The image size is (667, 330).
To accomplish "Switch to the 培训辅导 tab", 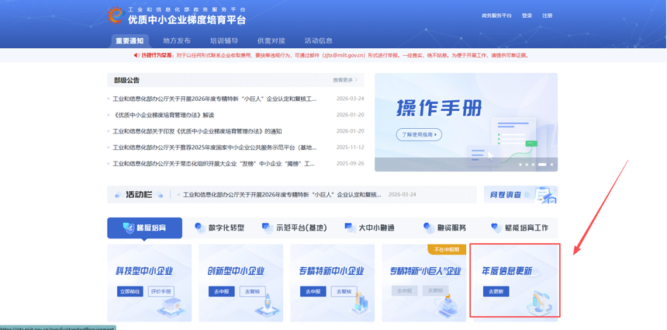I will click(x=224, y=41).
